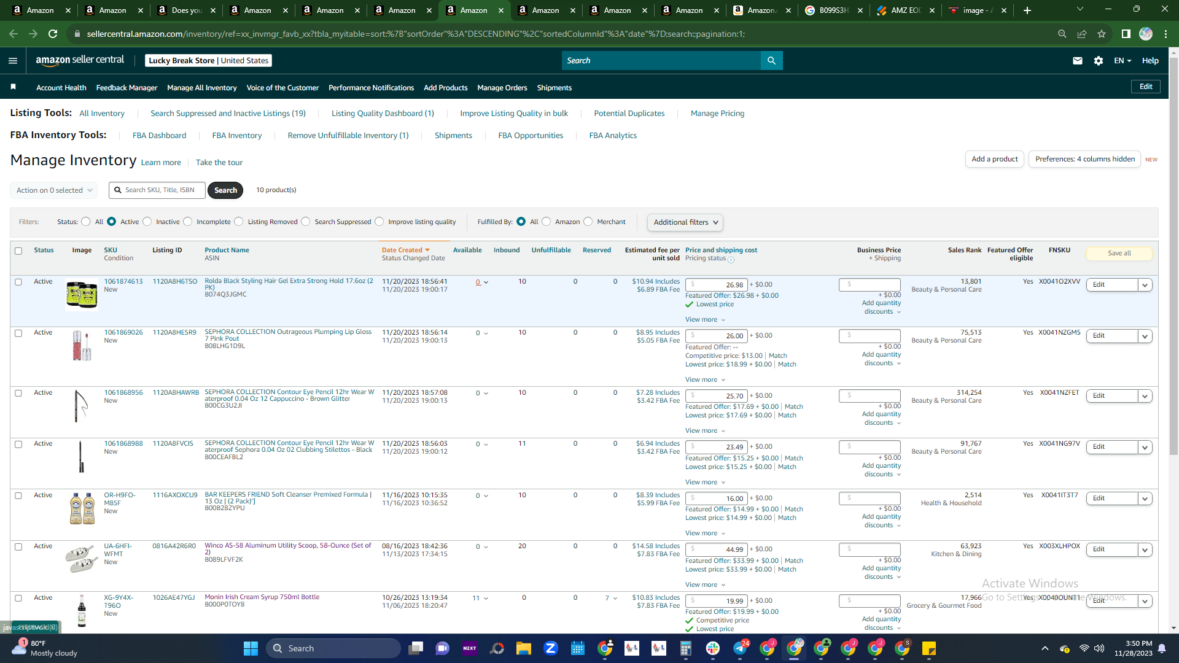Open the Rolda Hair Gel product thumbnail

tap(82, 295)
